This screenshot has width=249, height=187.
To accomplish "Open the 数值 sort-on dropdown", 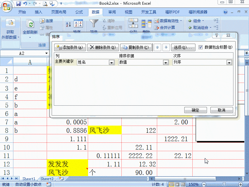I will pos(165,62).
